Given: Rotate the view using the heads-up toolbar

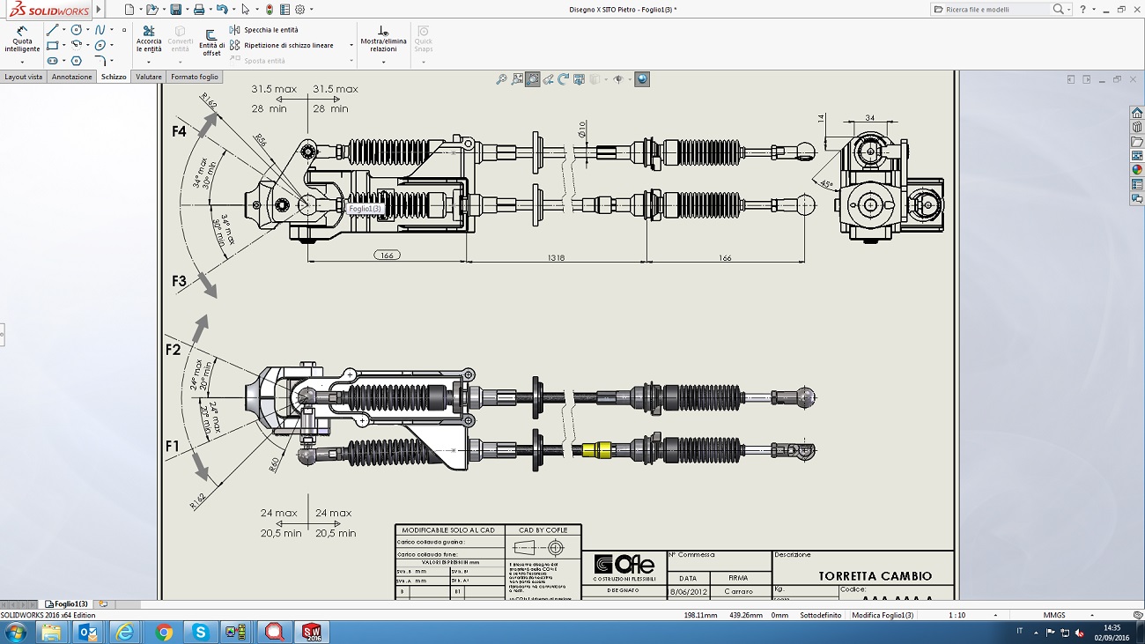Looking at the screenshot, I should (564, 79).
